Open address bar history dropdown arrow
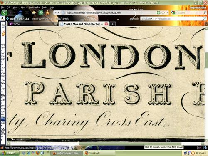Viewport: 208px width, 156px height. (167, 12)
